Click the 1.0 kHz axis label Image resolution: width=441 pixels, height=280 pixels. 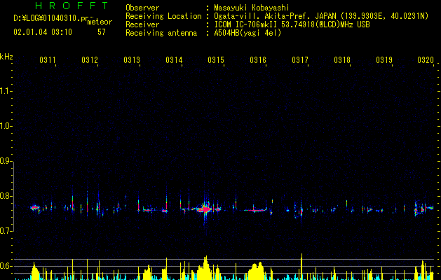[x=6, y=126]
